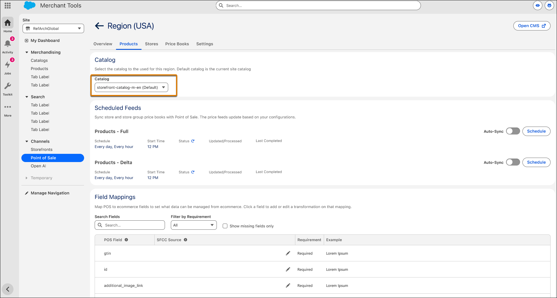Toggle Auto-Sync for Products - Full
Screen dimensions: 557x298
(x=513, y=131)
